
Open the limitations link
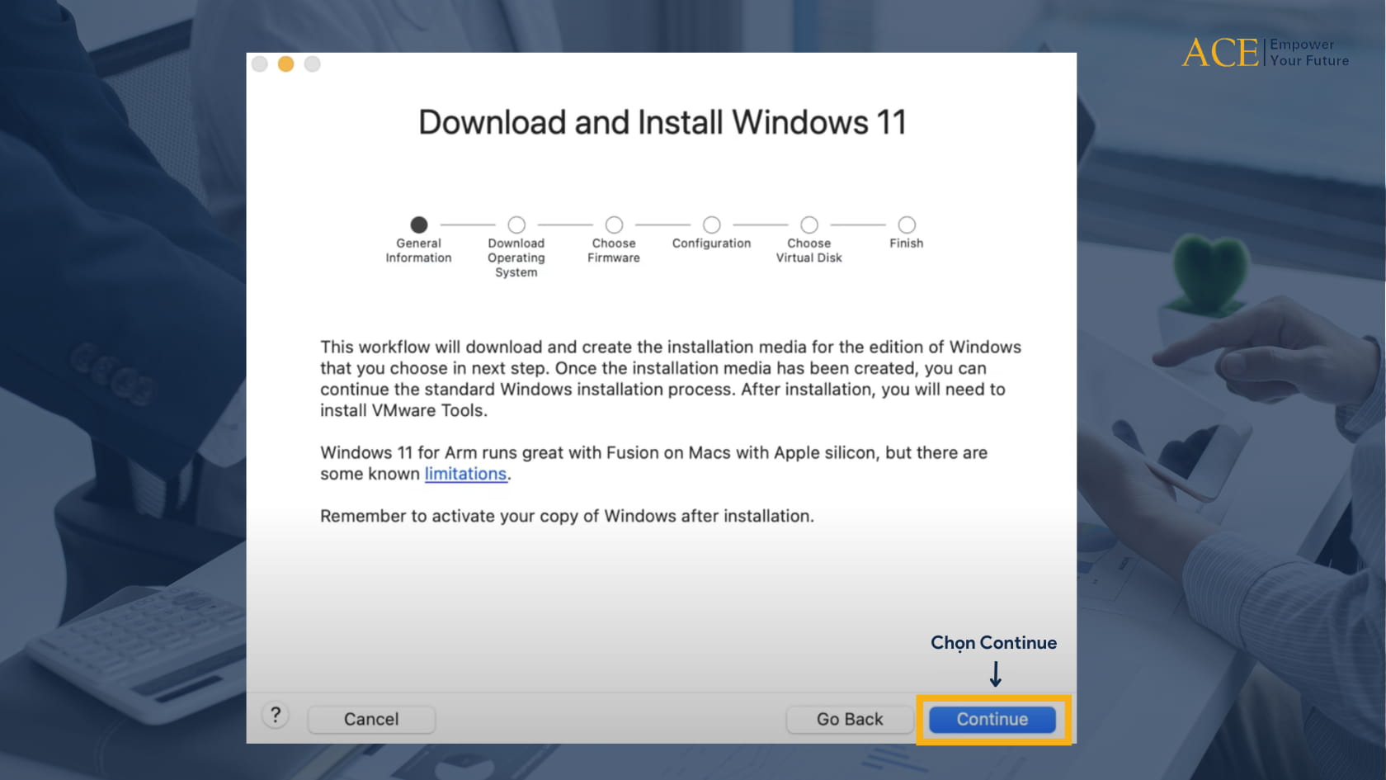(x=465, y=474)
